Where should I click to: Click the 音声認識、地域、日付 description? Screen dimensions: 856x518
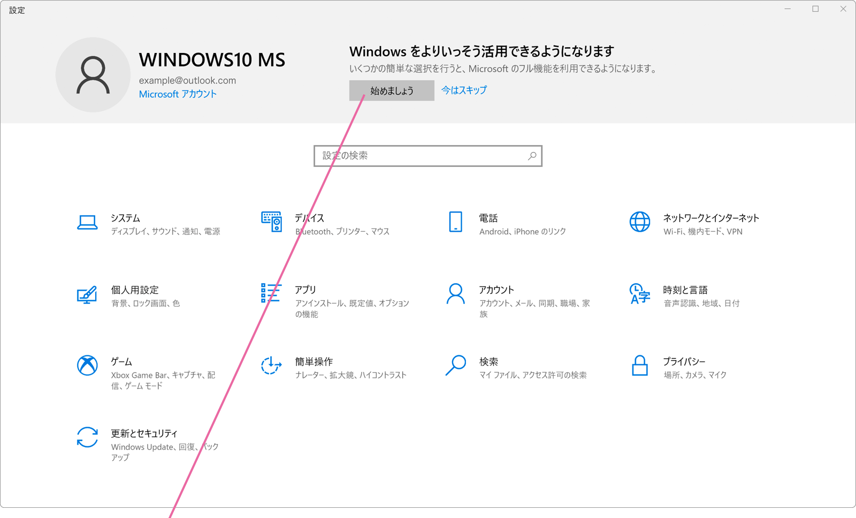click(701, 303)
